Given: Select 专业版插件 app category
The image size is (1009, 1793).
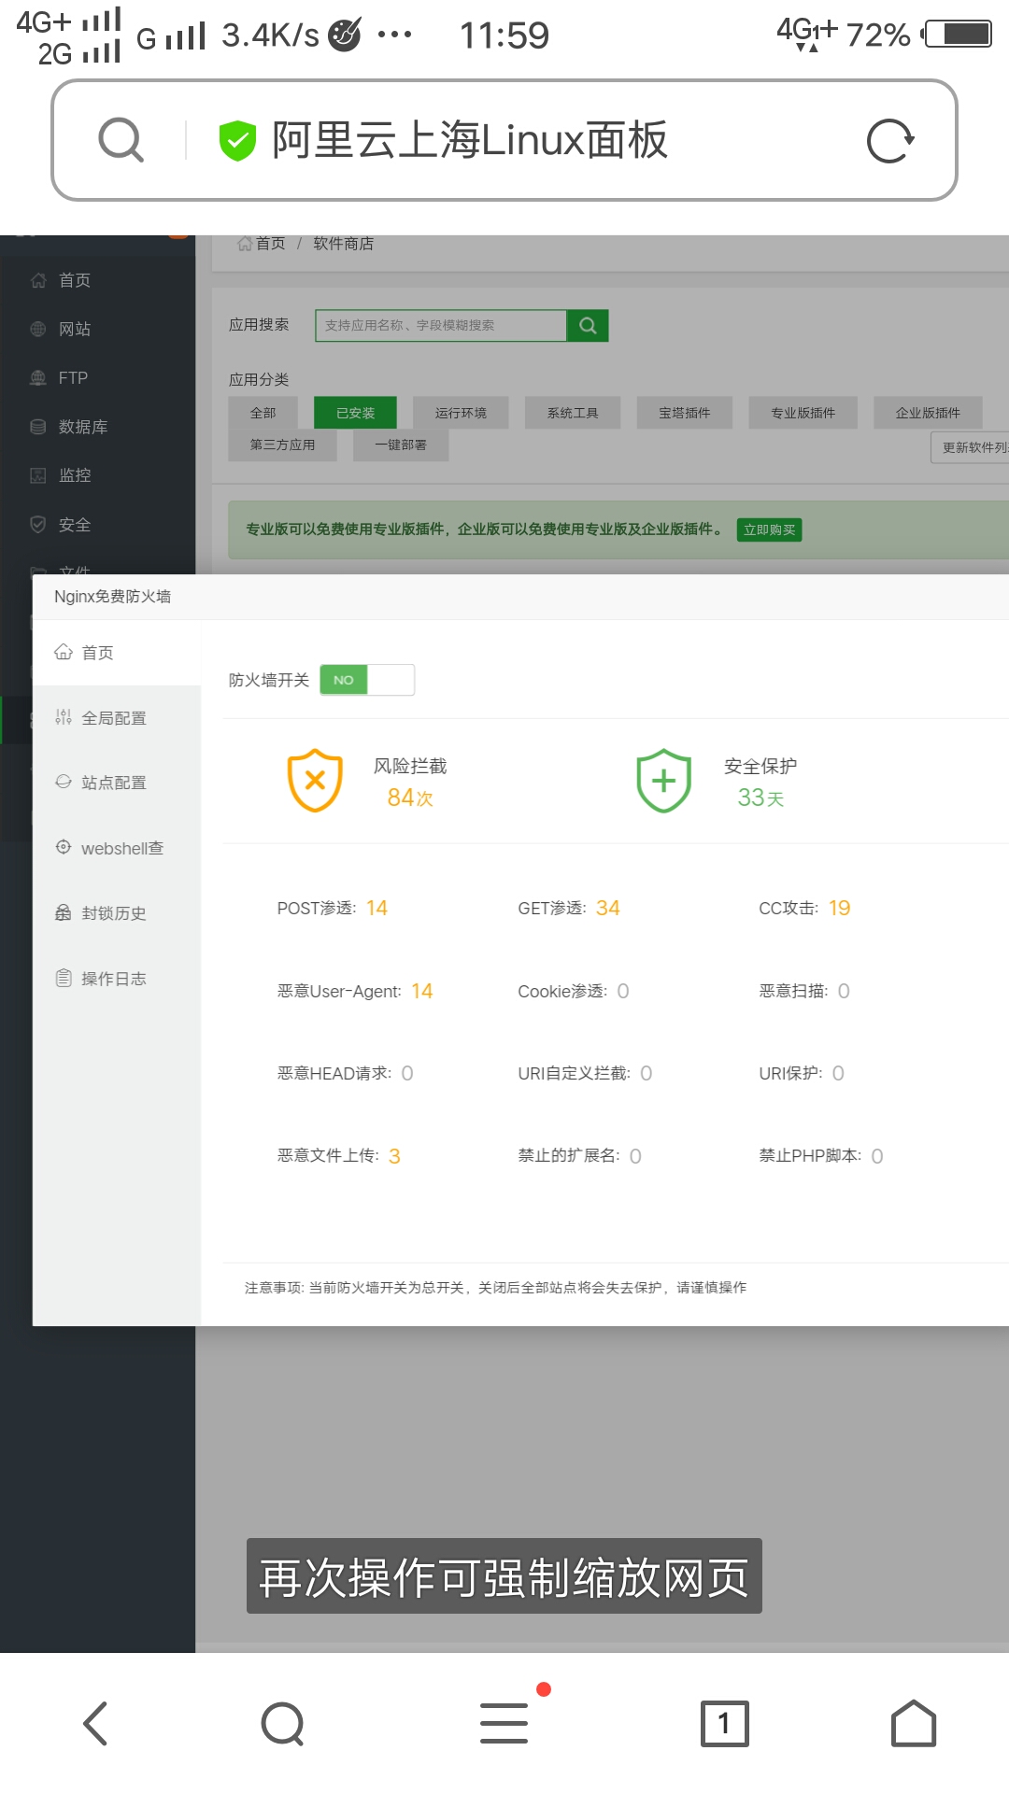Looking at the screenshot, I should [x=803, y=413].
